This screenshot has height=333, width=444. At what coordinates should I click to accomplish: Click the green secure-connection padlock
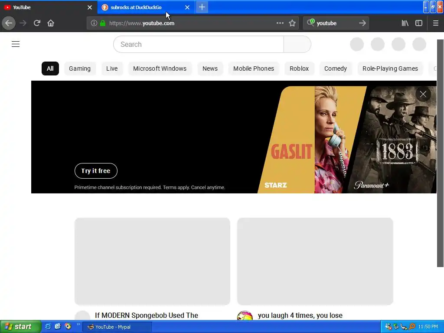tap(103, 23)
